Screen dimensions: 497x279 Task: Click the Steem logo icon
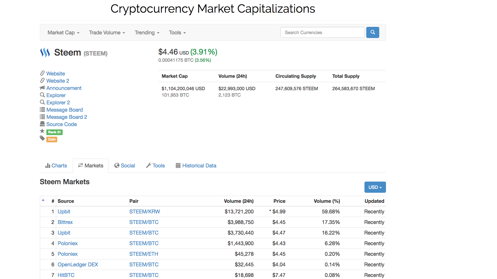click(x=45, y=52)
